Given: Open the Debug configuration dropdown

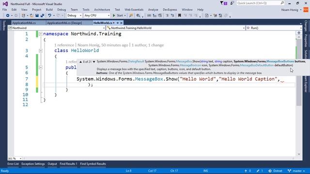Looking at the screenshot, I should point(74,15).
